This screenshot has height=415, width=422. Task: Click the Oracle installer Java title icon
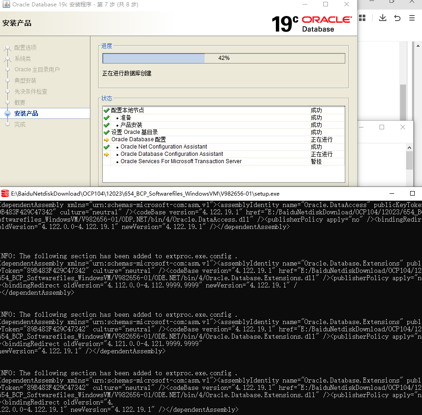[x=6, y=4]
